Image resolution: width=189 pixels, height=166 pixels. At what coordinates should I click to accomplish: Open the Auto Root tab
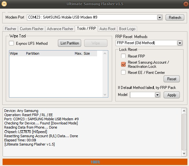point(107,29)
